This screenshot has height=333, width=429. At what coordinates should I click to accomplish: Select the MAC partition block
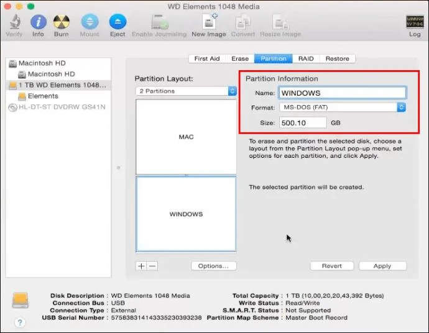[186, 137]
